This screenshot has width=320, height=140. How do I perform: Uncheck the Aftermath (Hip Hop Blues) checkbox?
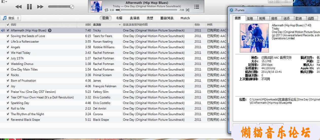click(8, 30)
